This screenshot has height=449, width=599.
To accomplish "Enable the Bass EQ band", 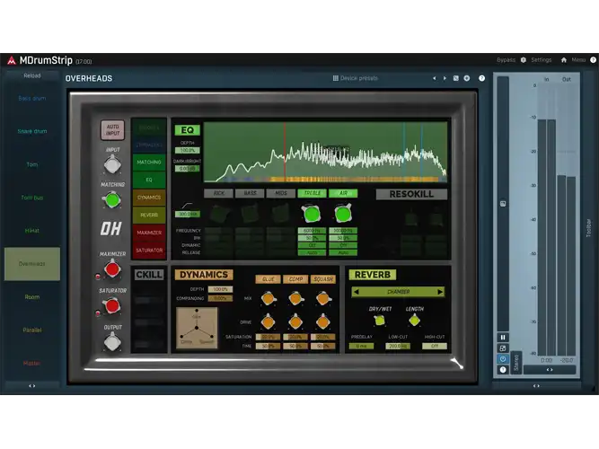I will 250,193.
